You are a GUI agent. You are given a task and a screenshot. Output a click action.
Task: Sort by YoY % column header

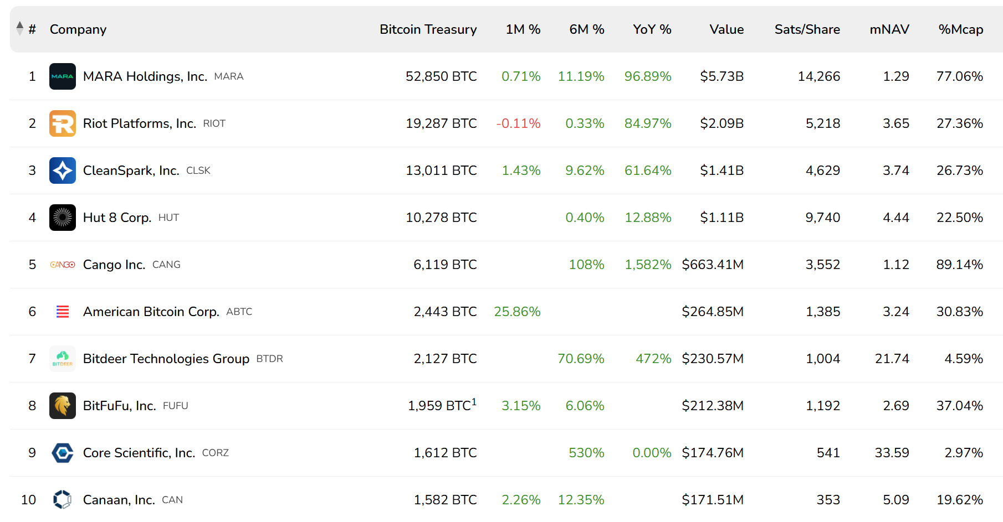tap(652, 29)
